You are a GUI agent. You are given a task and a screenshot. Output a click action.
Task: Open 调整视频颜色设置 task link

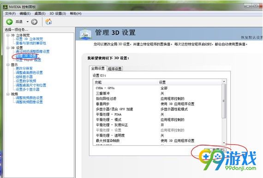click(29, 98)
